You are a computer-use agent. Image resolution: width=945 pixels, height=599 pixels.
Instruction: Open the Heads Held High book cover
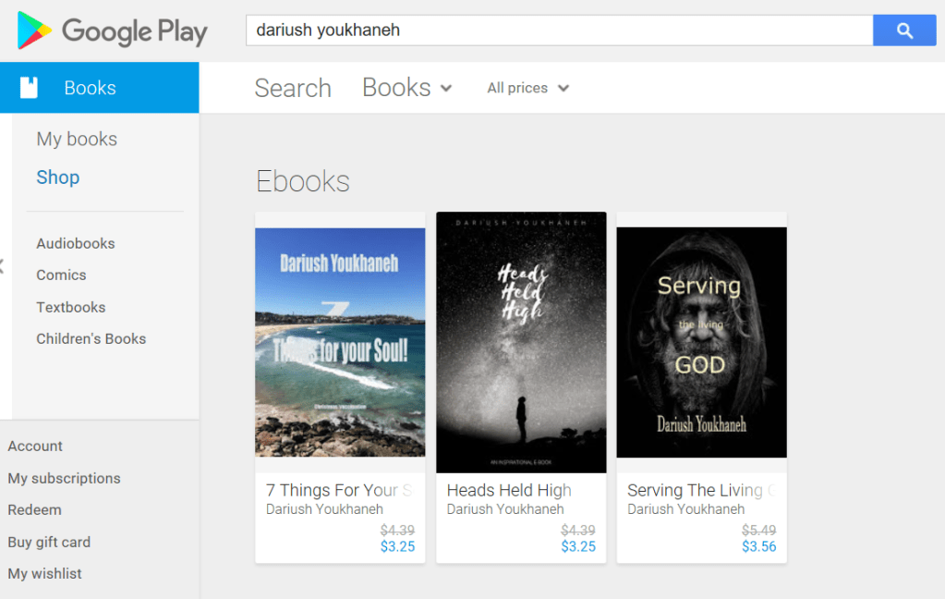521,342
